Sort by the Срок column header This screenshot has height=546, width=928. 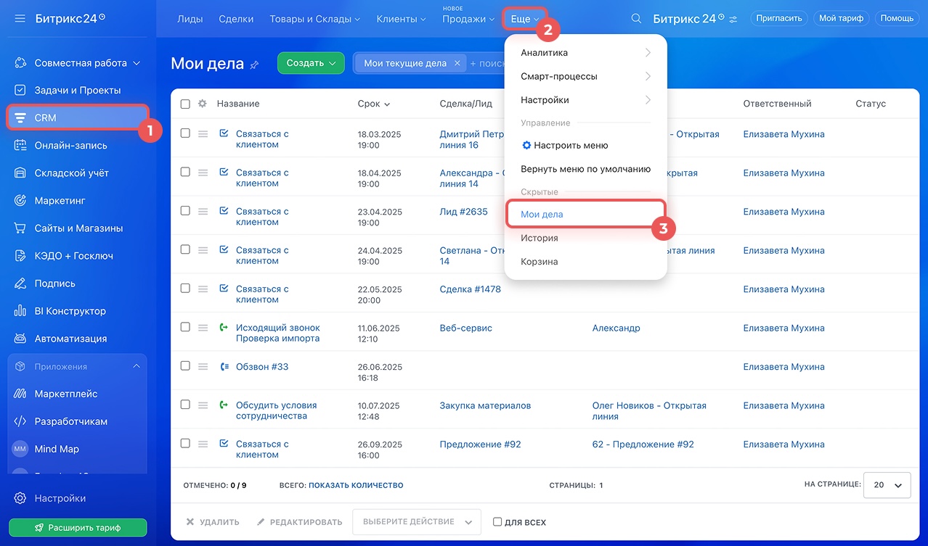(x=373, y=104)
